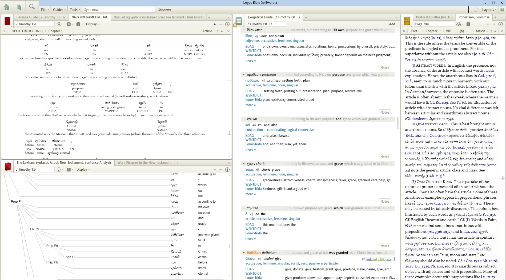
Task: Click the sync refresh icon near Layouts
Action: [x=476, y=10]
